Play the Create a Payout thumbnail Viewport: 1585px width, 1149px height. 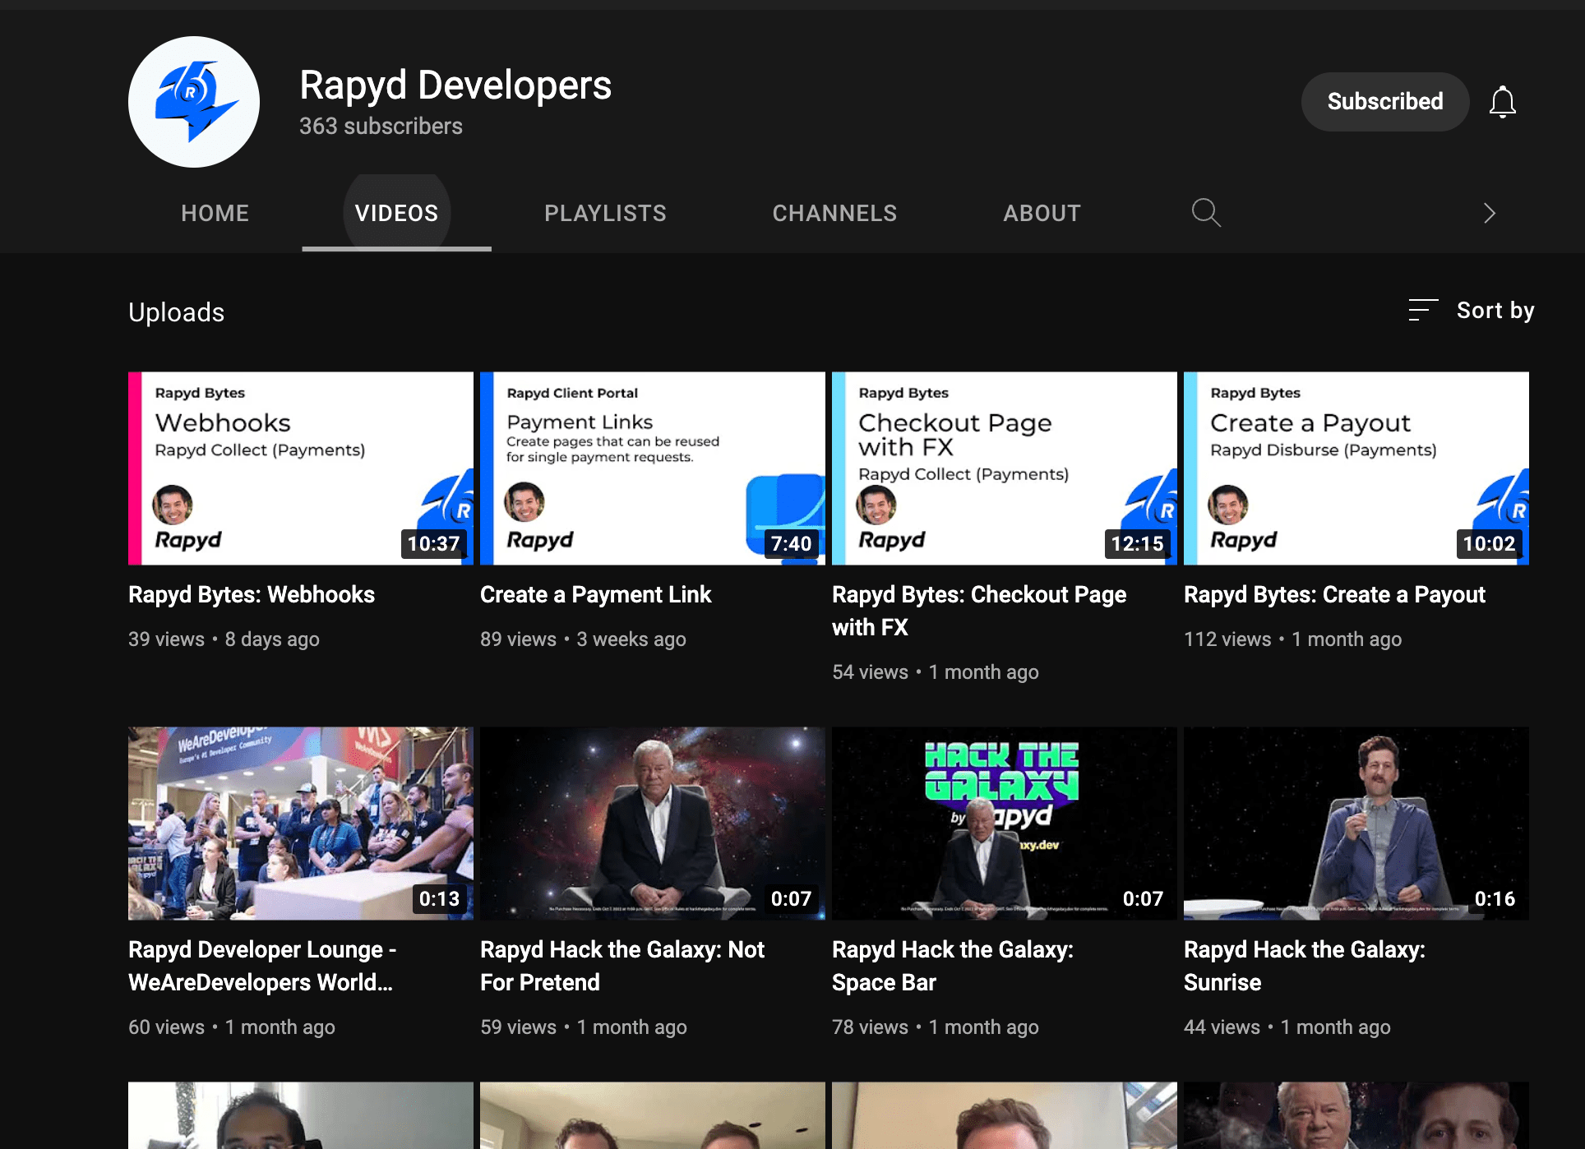tap(1356, 468)
